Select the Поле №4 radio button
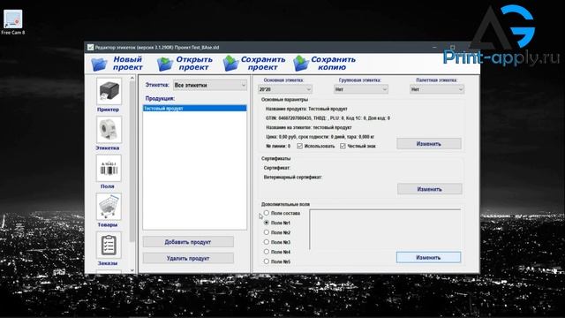The height and width of the screenshot is (318, 565). tap(267, 252)
